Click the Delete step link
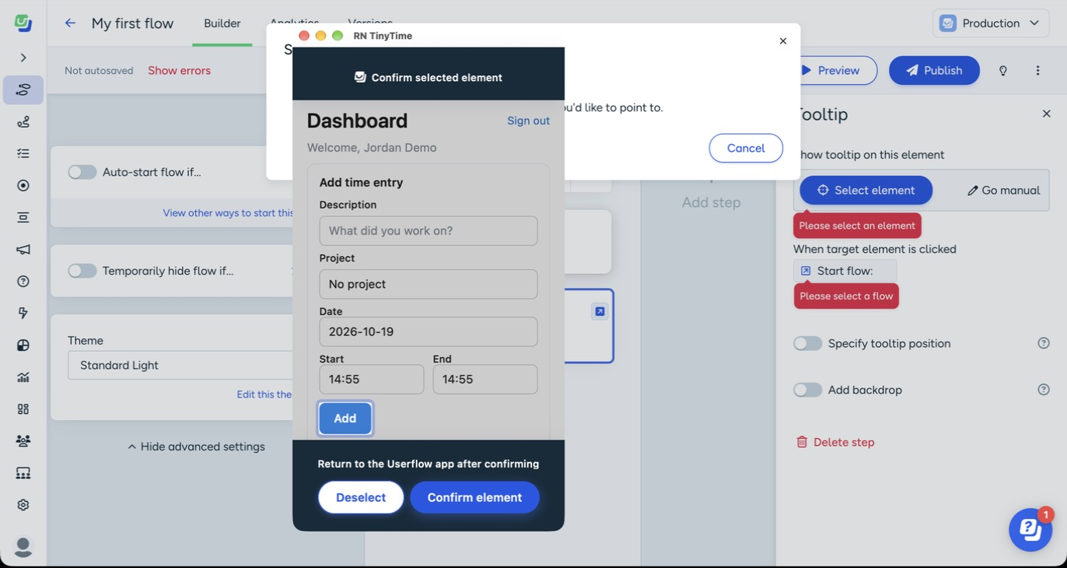Image resolution: width=1067 pixels, height=568 pixels. (835, 442)
